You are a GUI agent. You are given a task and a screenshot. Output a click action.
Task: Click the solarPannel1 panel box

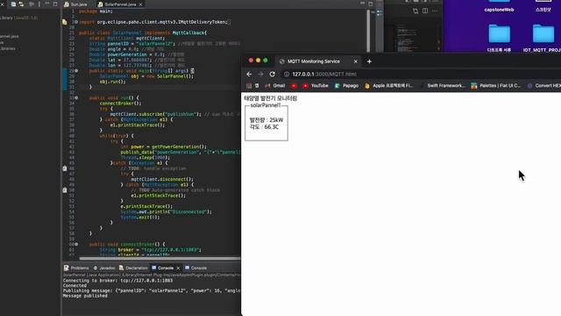pyautogui.click(x=266, y=123)
